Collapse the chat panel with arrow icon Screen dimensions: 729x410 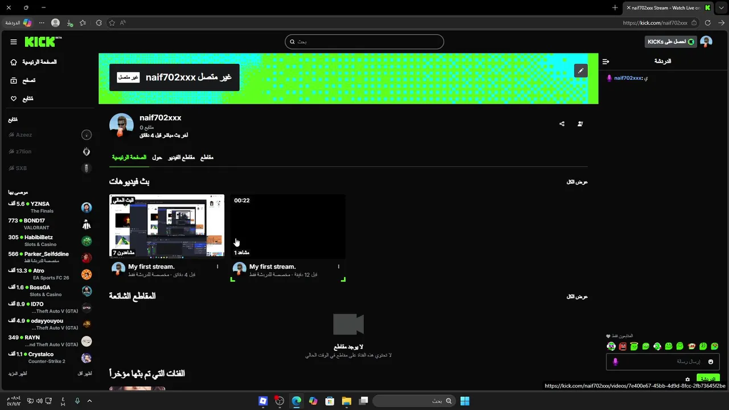point(606,61)
